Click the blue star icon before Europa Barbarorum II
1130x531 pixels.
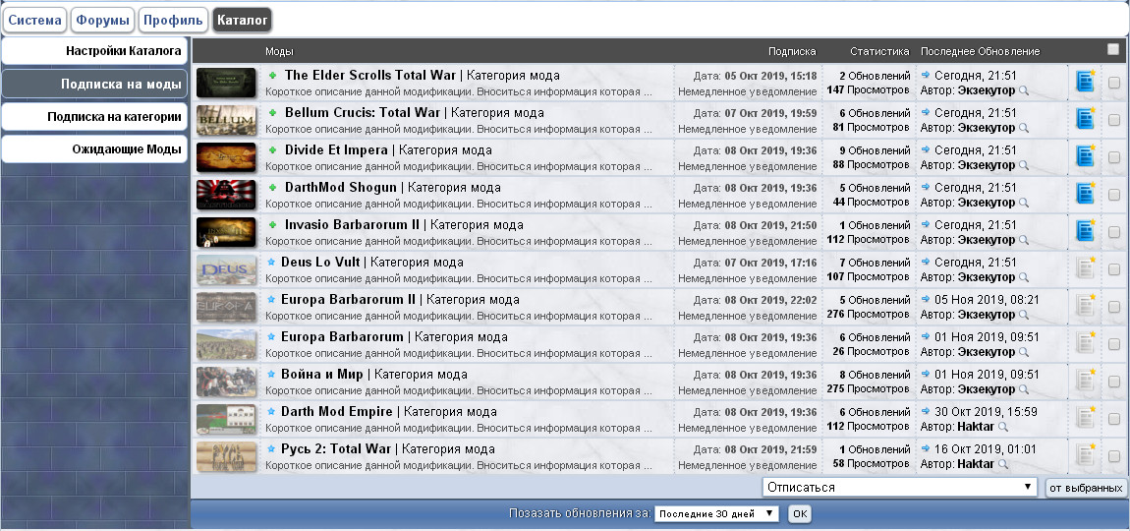click(271, 299)
